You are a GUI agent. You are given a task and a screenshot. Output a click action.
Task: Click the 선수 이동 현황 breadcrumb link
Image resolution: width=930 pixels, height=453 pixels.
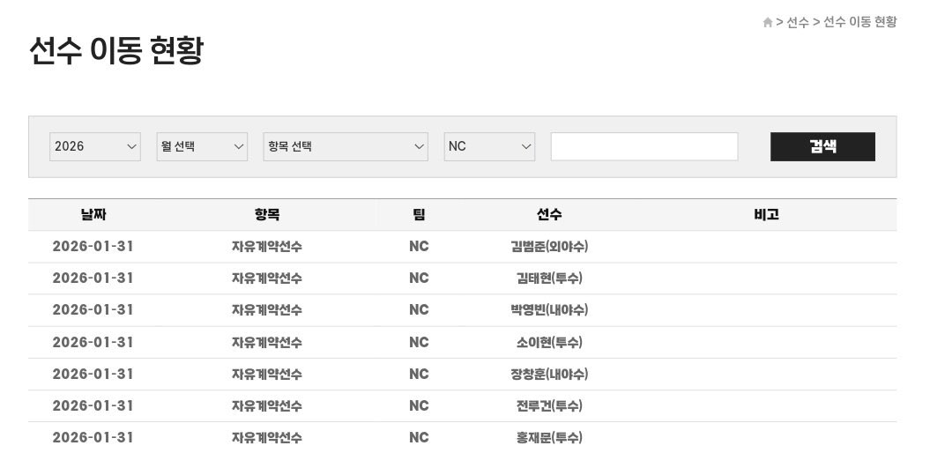tap(859, 23)
